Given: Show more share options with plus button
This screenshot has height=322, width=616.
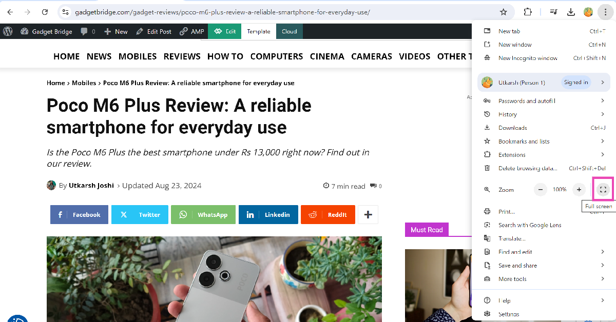Looking at the screenshot, I should click(x=368, y=215).
